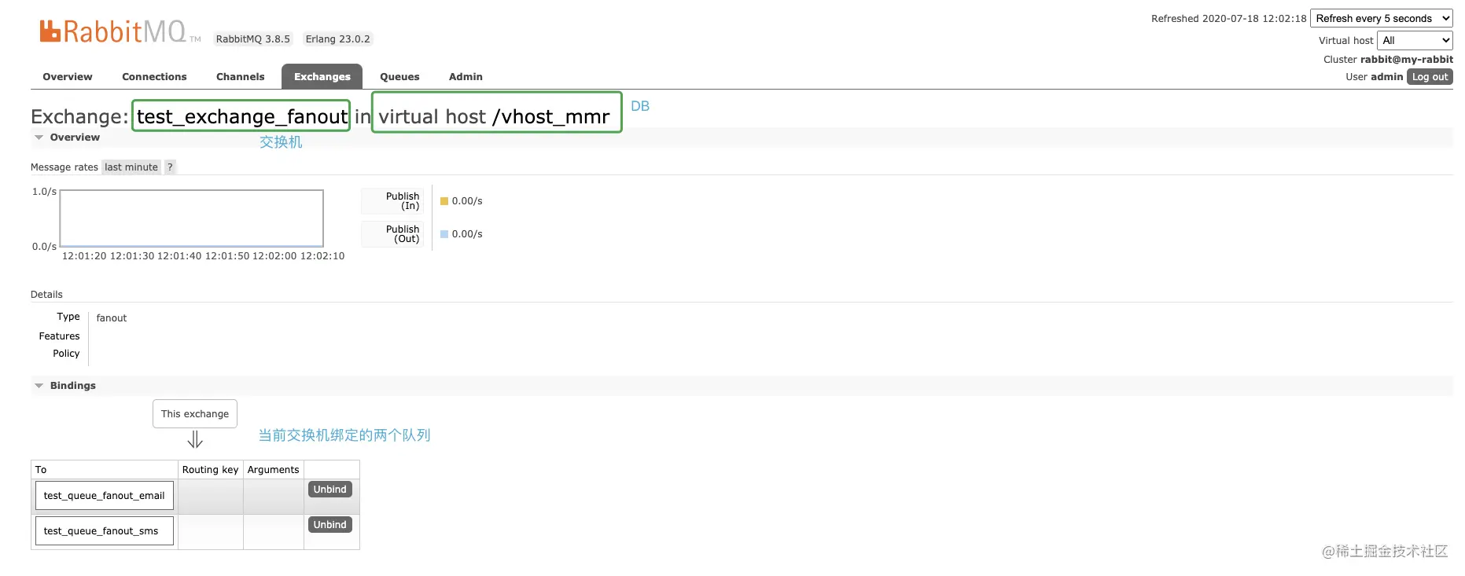Viewport: 1465px width, 576px height.
Task: Go to the Queues tab
Action: (x=399, y=77)
